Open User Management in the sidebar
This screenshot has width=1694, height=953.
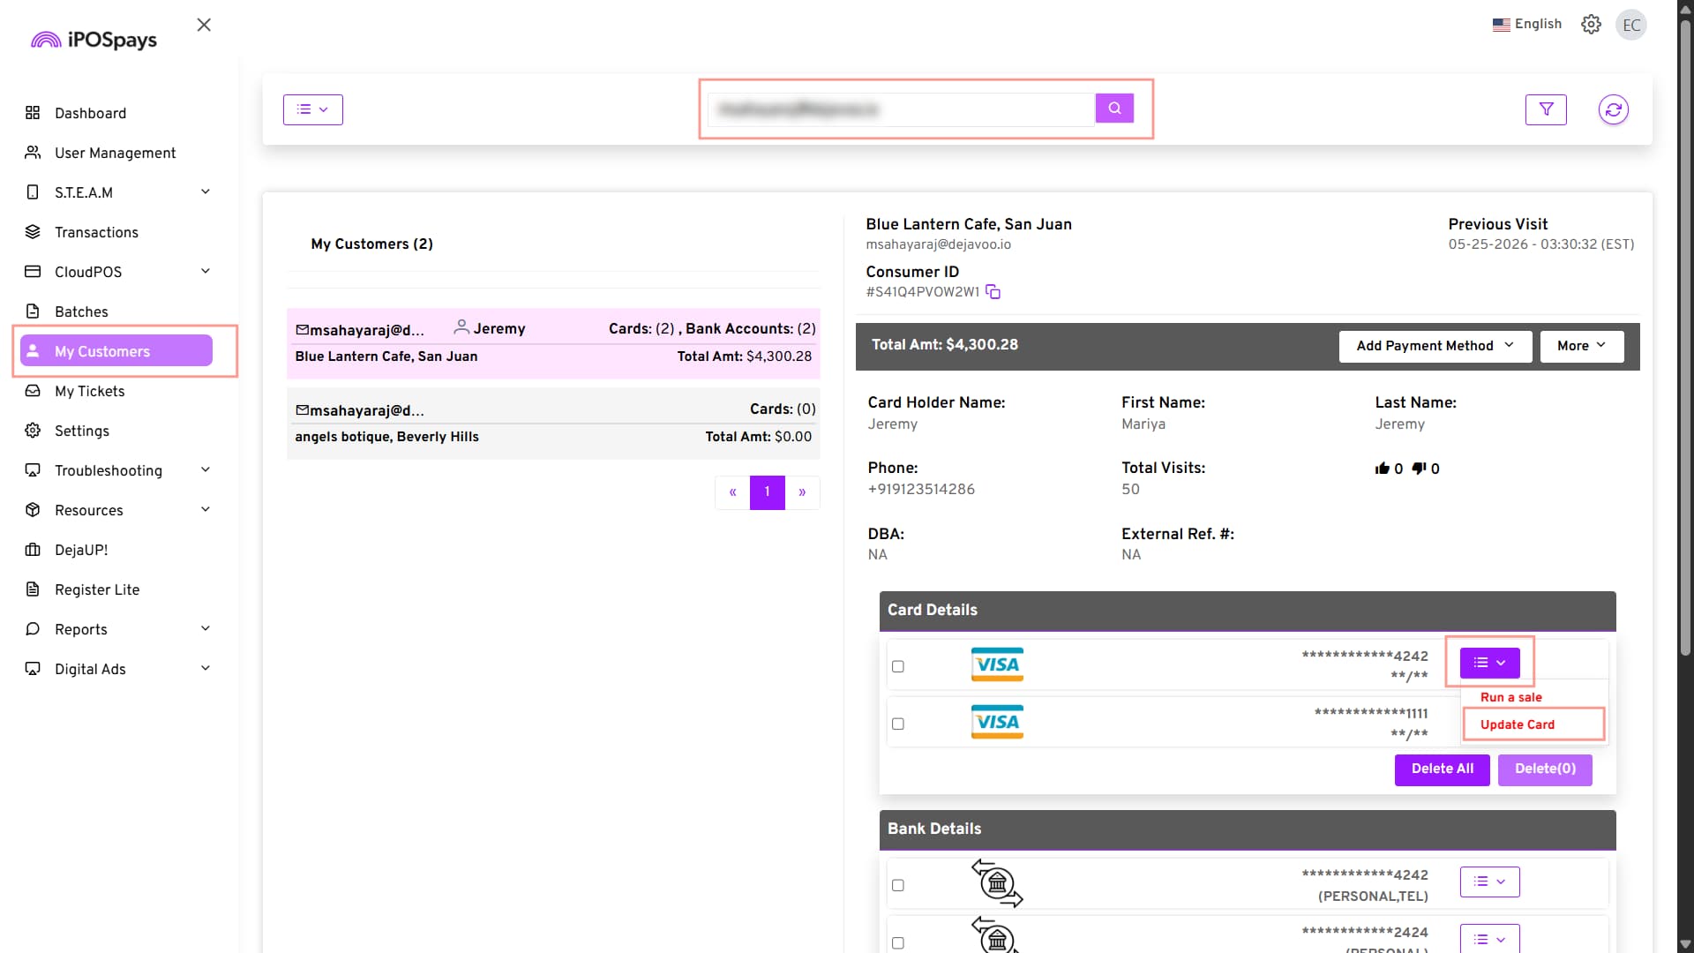tap(115, 153)
